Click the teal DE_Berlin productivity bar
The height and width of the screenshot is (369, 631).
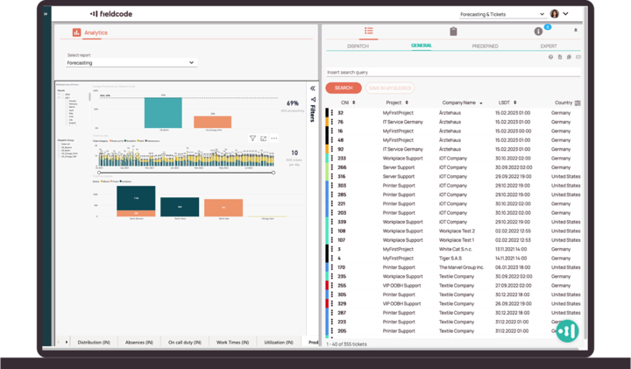(163, 113)
